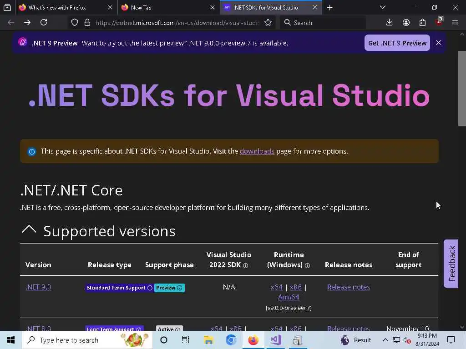The image size is (466, 349).
Task: Click the (v9.0.0-preview.7) version text
Action: [x=289, y=308]
